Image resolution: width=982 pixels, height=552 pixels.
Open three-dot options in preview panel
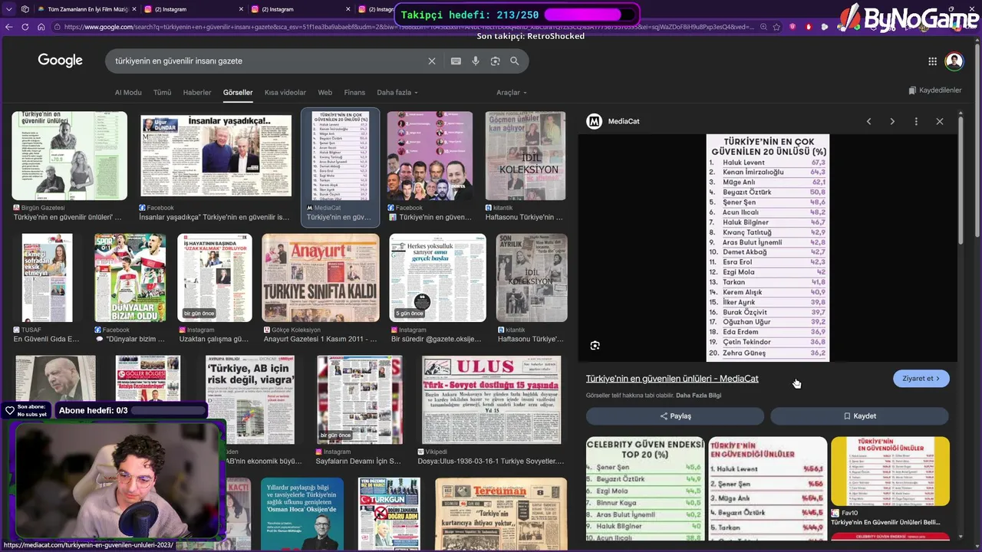(x=916, y=121)
